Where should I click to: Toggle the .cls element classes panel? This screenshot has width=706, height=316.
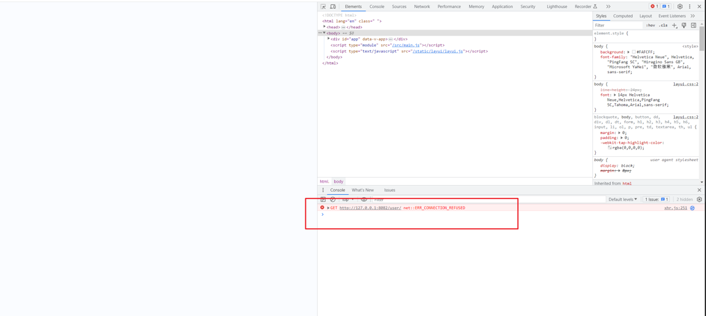click(x=663, y=26)
